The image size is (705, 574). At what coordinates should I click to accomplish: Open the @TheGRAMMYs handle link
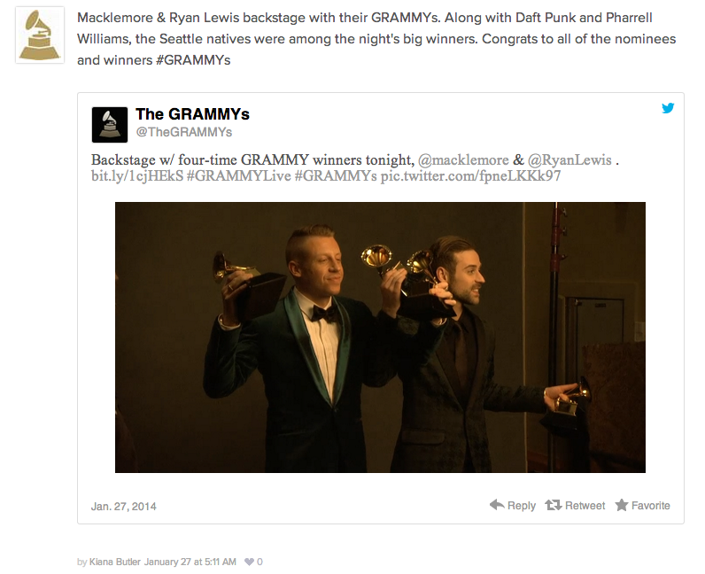pyautogui.click(x=184, y=132)
